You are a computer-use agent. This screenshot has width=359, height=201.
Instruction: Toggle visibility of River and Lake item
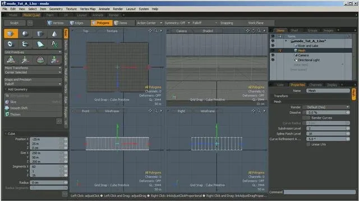tap(273, 46)
